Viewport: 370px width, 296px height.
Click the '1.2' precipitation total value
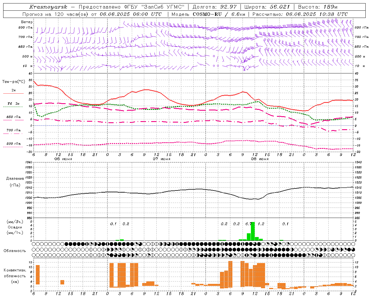(261, 224)
